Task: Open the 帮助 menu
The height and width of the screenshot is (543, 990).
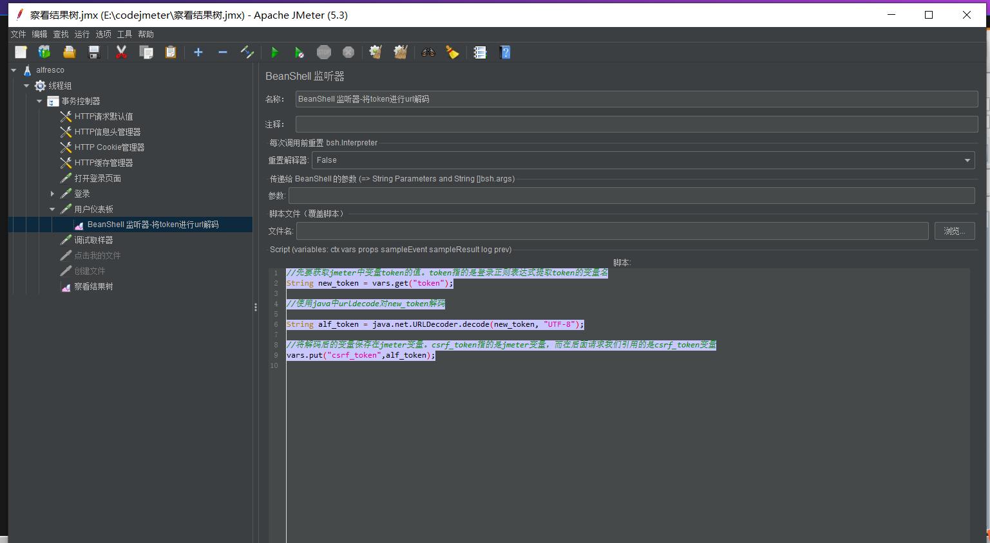Action: point(146,34)
